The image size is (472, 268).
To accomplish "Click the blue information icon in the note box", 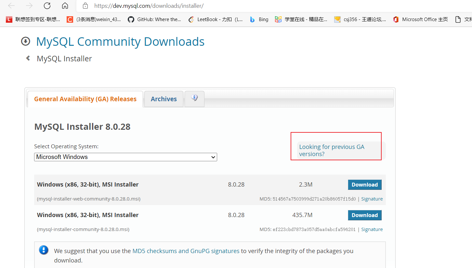I will [44, 250].
